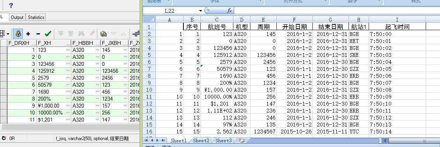The height and width of the screenshot is (147, 440).
Task: Click the linked query tree icon
Action: [136, 34]
